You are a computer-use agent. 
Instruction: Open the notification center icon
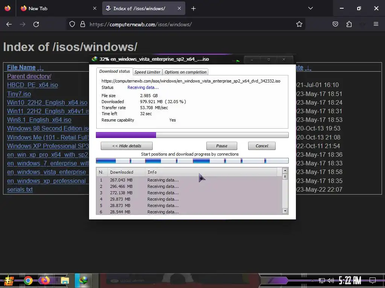pos(373,280)
